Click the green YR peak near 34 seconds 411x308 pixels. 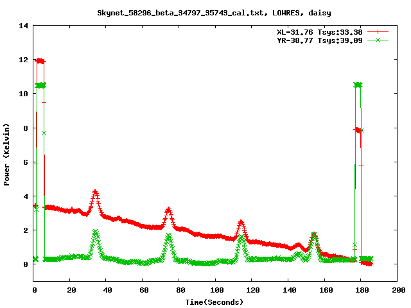tap(96, 232)
